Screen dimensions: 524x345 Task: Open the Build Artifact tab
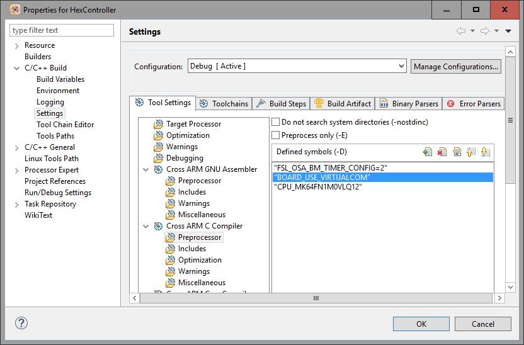(x=343, y=103)
